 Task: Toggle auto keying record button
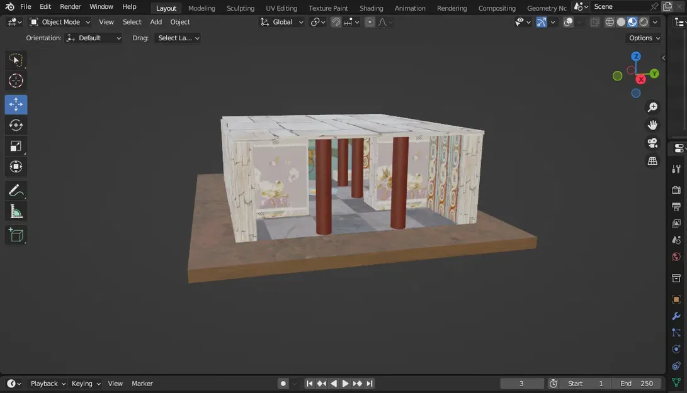point(283,384)
